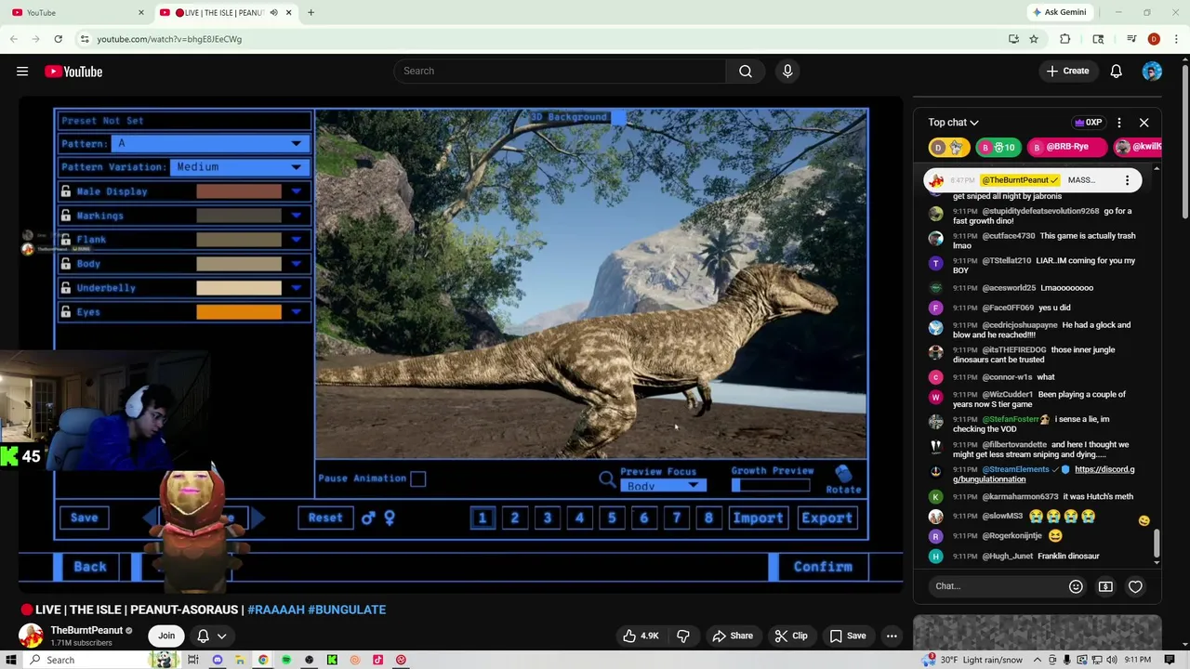1190x669 pixels.
Task: Send a Super Chat via dollar icon
Action: (x=1105, y=586)
